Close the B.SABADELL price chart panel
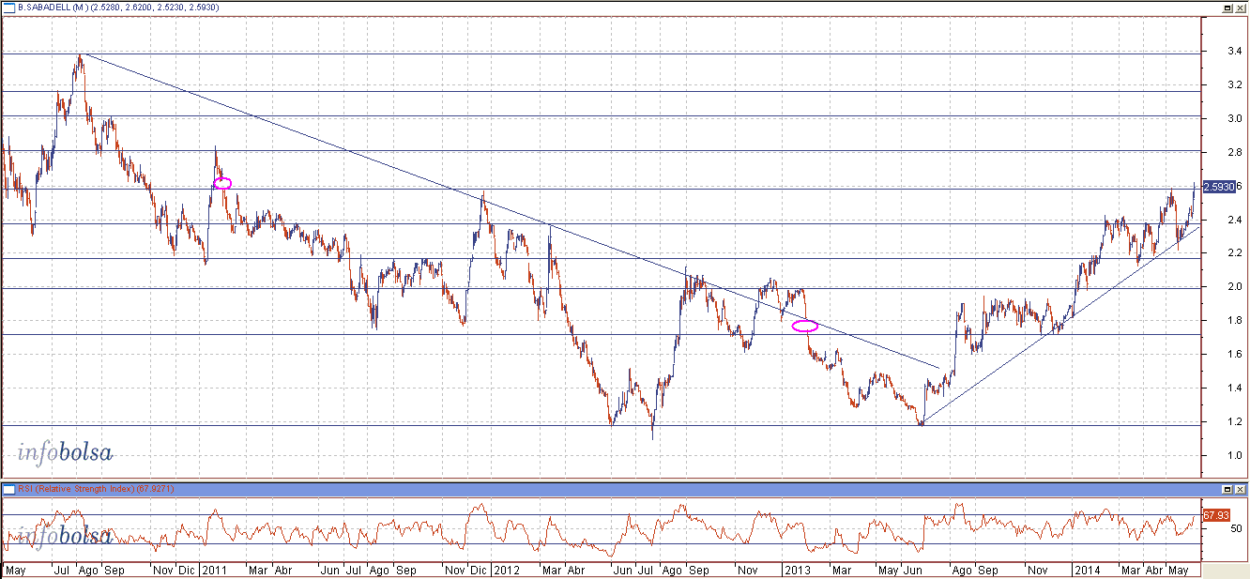The height and width of the screenshot is (579, 1250). click(1241, 8)
